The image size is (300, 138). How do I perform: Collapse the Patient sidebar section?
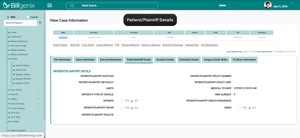point(38,59)
